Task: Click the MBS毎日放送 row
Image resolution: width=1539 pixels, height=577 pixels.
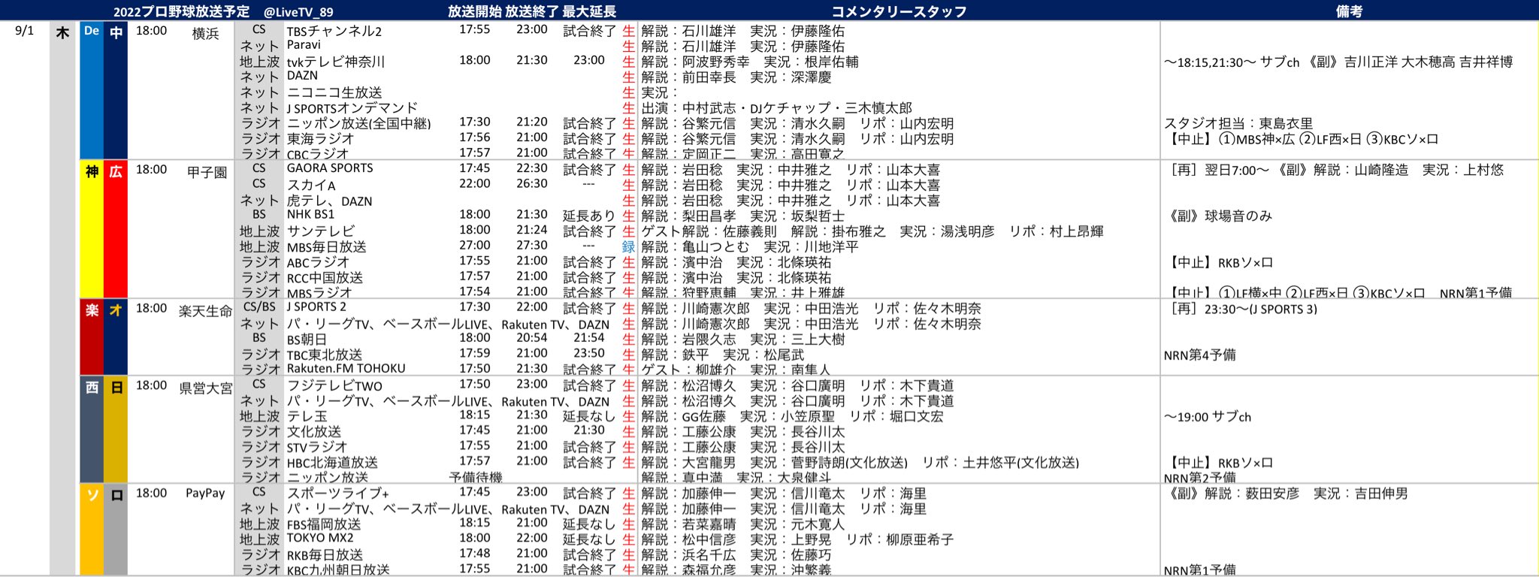Action: pos(327,246)
